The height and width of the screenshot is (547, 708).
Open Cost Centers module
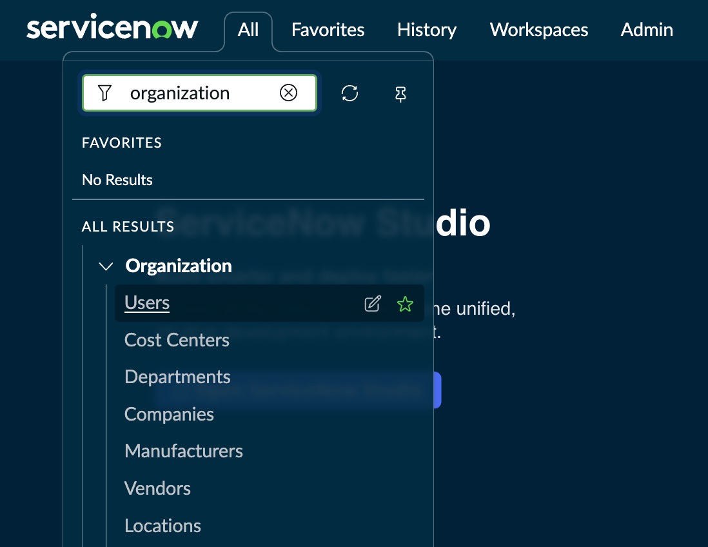pyautogui.click(x=177, y=340)
